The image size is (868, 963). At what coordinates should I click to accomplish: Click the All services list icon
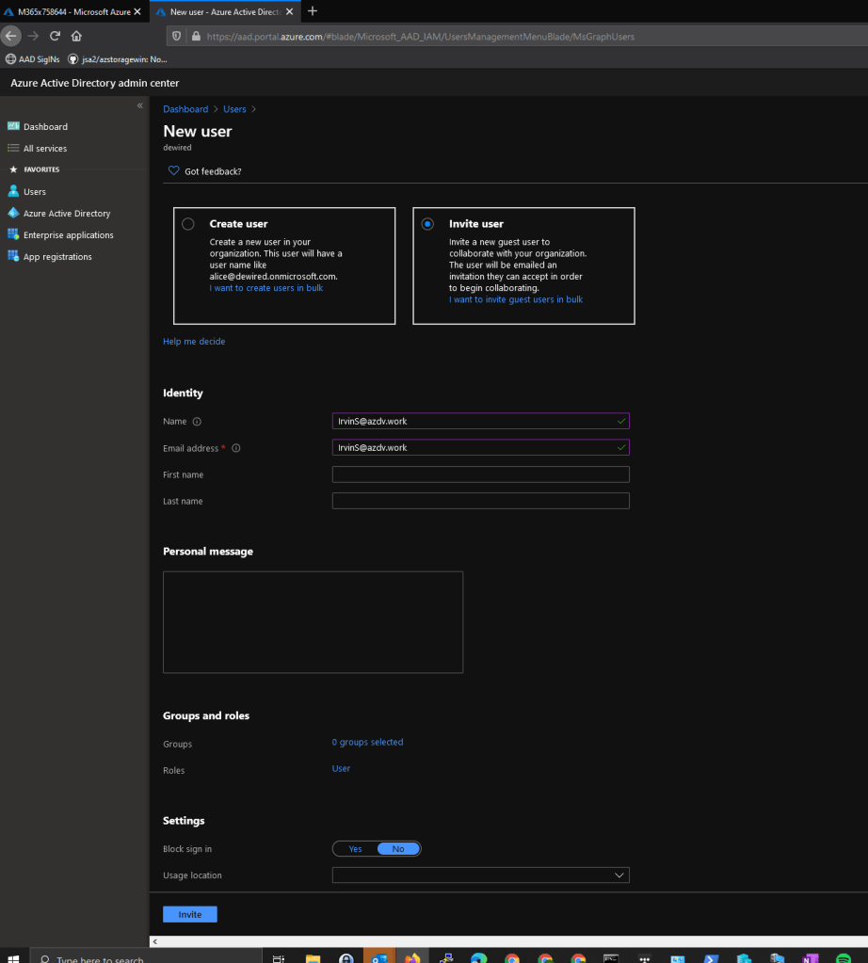coord(13,148)
